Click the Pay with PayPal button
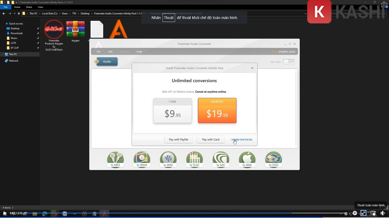The height and width of the screenshot is (218, 389). [x=178, y=140]
